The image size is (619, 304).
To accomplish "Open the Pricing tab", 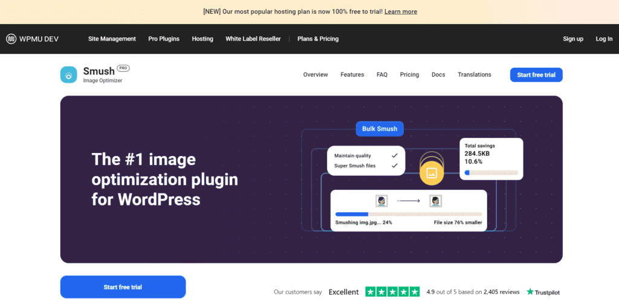I will pyautogui.click(x=409, y=74).
